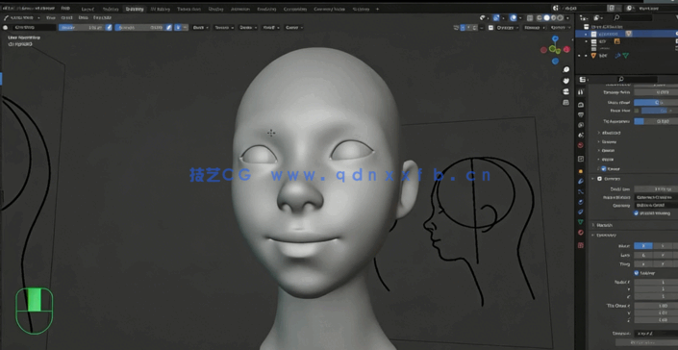Viewport: 678px width, 350px height.
Task: Open the Modifiers wrench properties tab
Action: click(x=581, y=181)
